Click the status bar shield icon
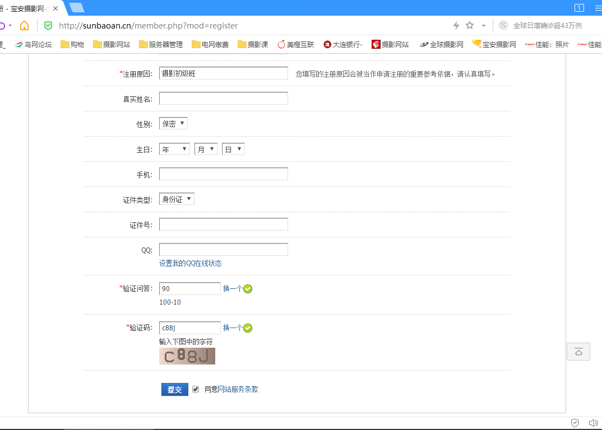Viewport: 602px width, 430px height. click(575, 423)
